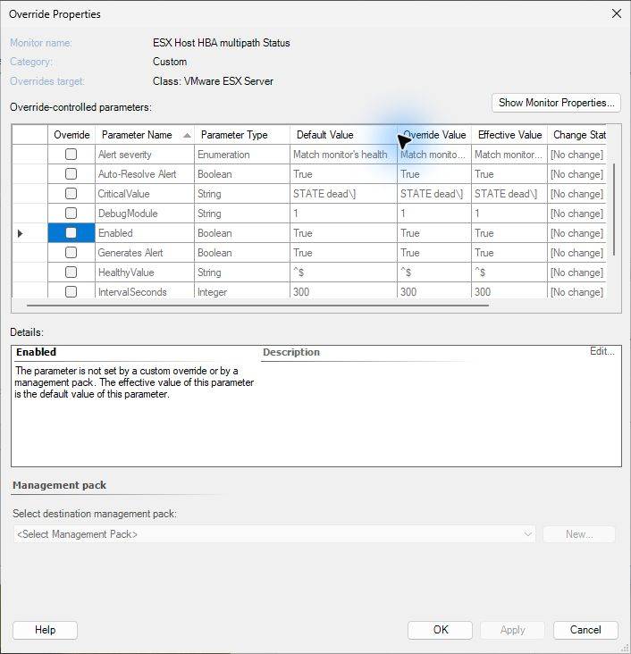
Task: Tick the IntervalSeconds override checkbox
Action: (x=71, y=291)
